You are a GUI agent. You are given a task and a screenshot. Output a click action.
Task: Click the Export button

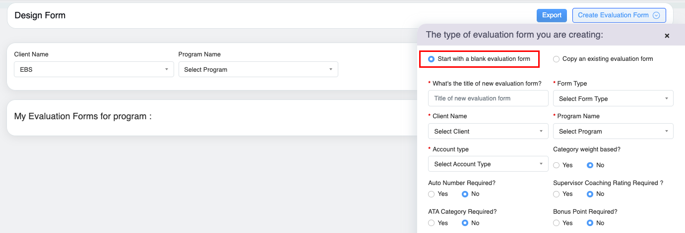[x=552, y=15]
